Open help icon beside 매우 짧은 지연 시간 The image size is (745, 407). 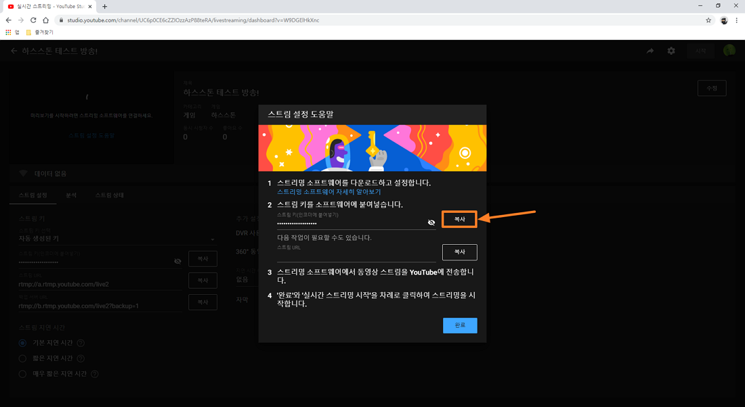(95, 375)
